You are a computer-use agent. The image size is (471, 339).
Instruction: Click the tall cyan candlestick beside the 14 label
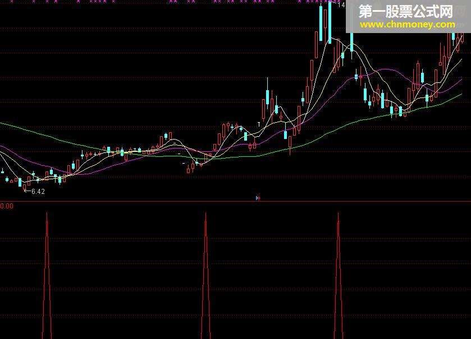coord(330,22)
